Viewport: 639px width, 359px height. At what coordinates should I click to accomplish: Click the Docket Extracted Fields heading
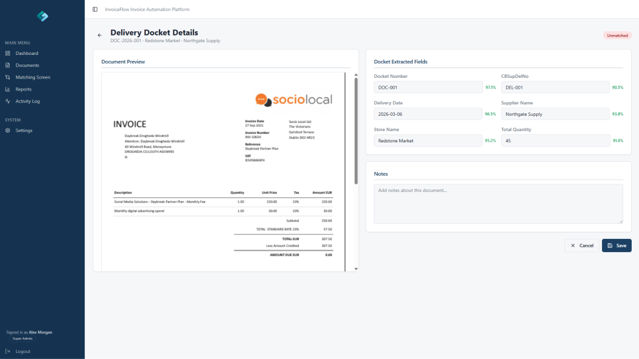tap(401, 62)
